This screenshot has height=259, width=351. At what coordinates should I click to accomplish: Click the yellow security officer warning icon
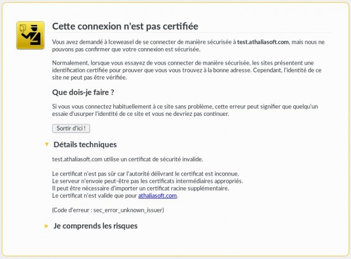[30, 35]
